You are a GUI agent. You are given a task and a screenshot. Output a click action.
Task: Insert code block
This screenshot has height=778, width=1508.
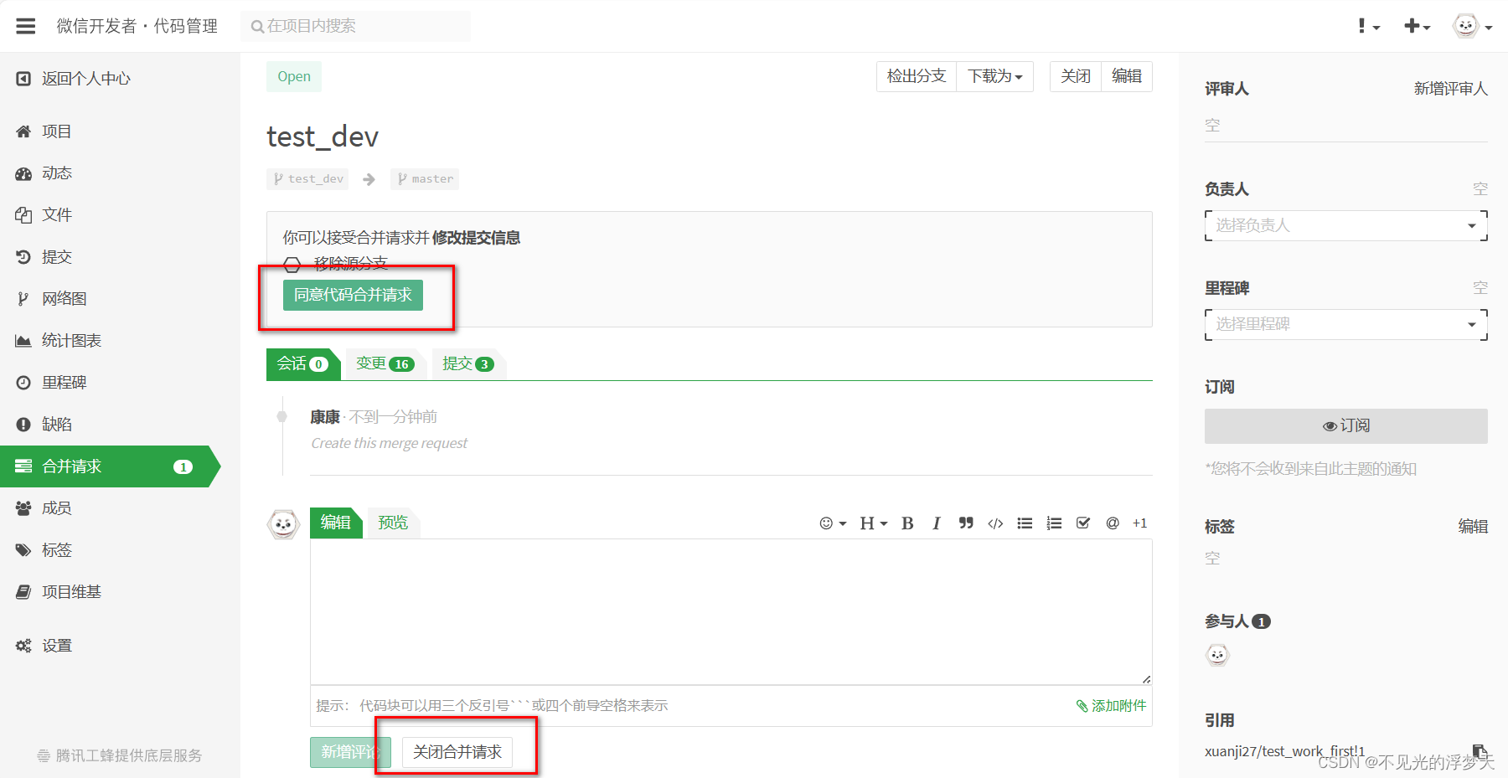pos(995,523)
